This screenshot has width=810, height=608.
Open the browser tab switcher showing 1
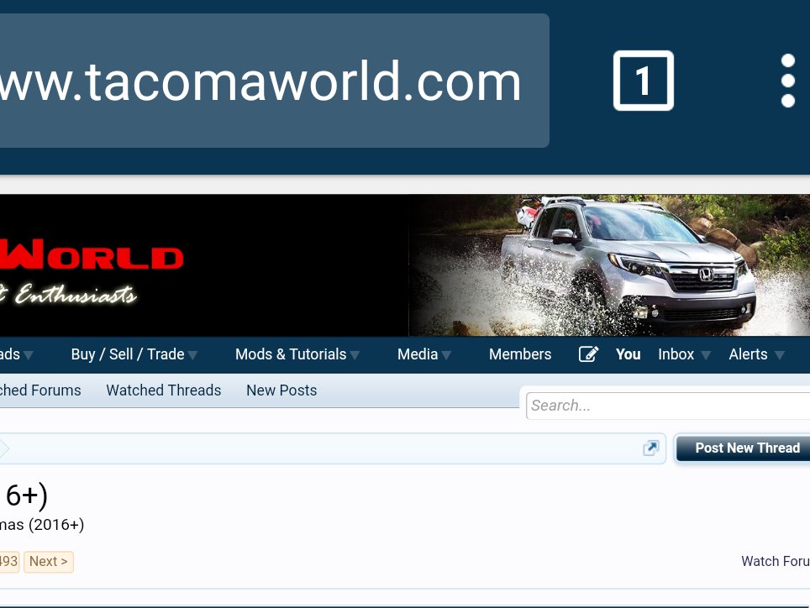click(x=643, y=81)
